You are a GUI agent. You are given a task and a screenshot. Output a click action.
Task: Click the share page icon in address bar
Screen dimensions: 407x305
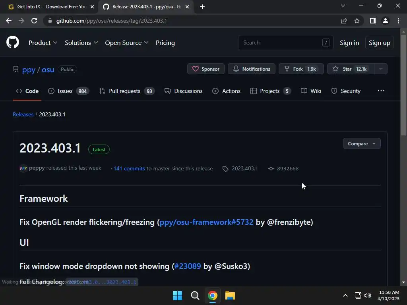[x=344, y=21]
